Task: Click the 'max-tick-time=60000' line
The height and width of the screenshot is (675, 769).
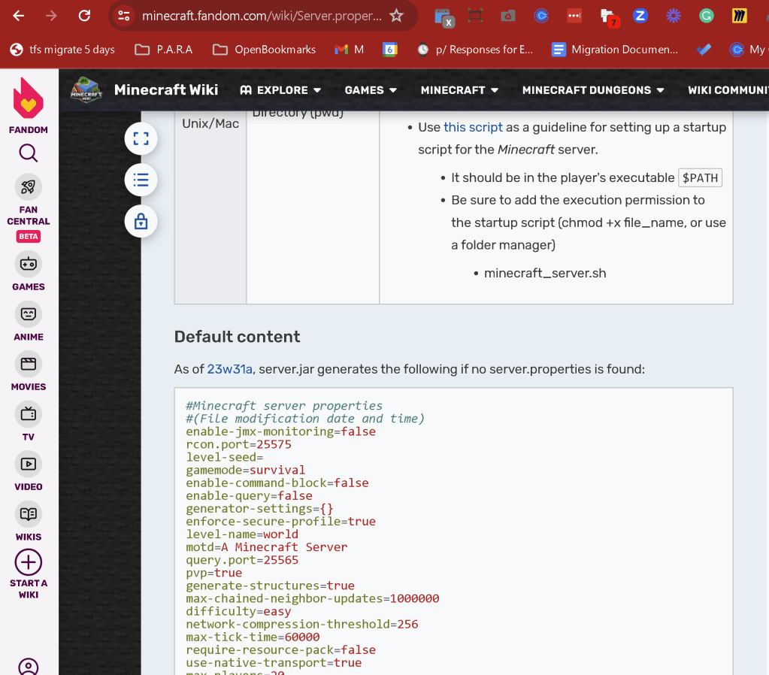Action: tap(253, 637)
